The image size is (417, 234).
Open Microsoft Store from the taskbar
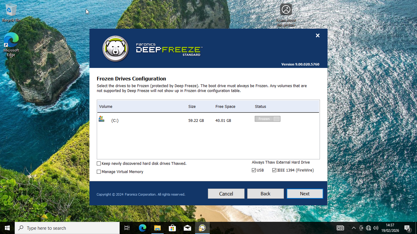point(172,228)
